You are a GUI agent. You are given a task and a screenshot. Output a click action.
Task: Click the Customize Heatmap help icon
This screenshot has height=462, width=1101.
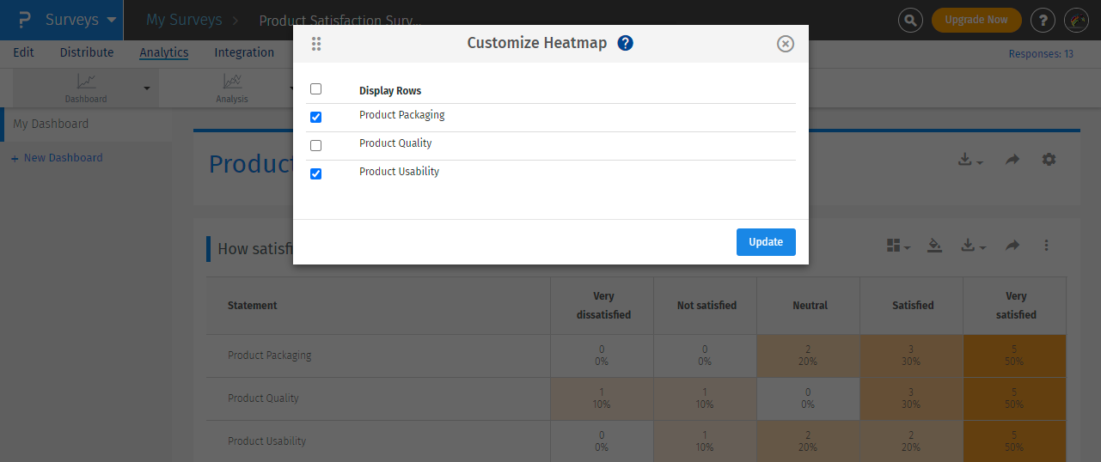625,43
